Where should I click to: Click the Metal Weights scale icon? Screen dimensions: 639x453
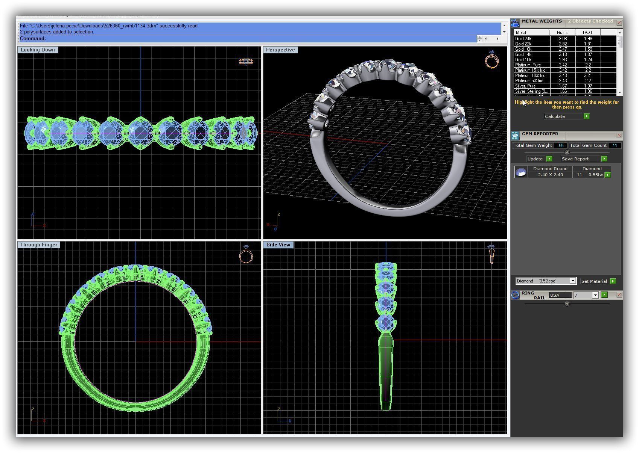(x=515, y=23)
